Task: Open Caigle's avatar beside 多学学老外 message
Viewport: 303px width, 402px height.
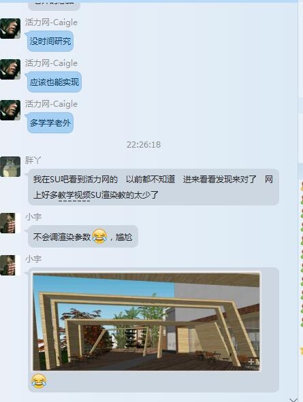Action: (10, 110)
